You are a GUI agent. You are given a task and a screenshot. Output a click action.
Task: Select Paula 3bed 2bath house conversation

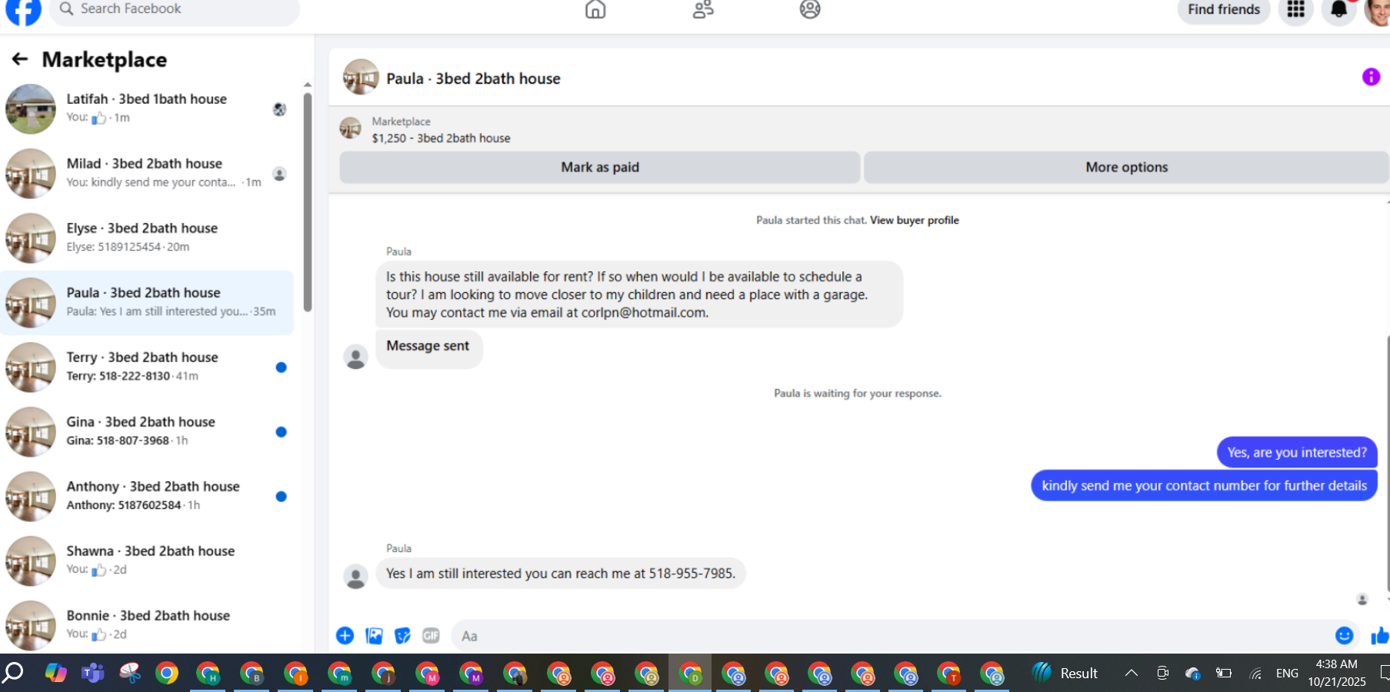(146, 302)
